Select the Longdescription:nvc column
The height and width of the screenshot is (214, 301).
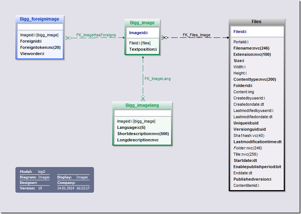(x=138, y=140)
